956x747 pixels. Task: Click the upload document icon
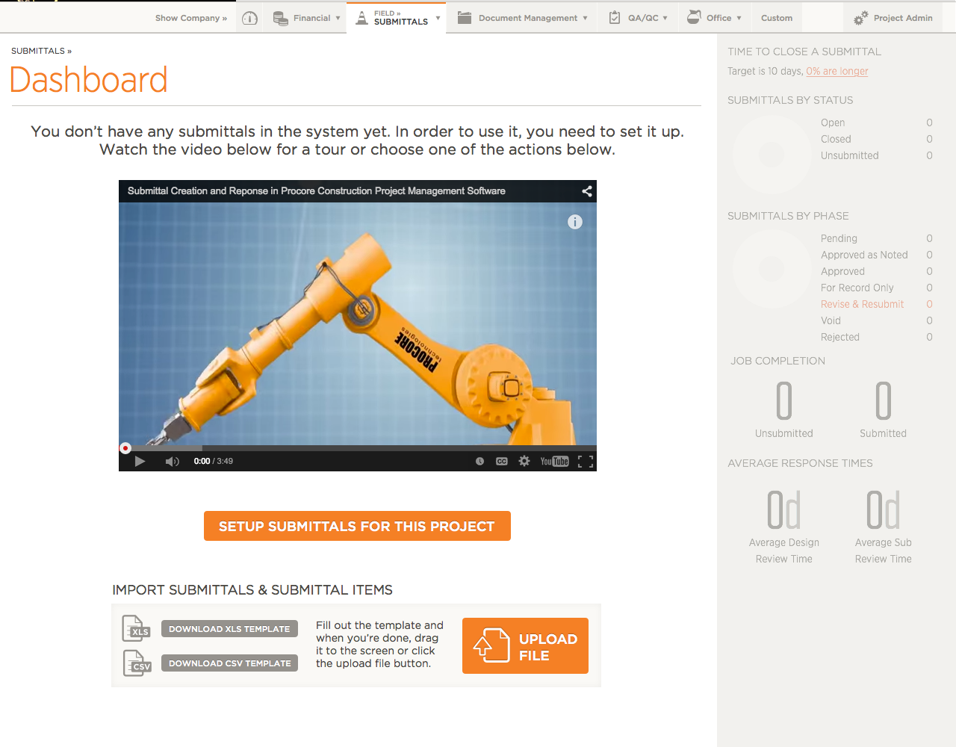[x=491, y=645]
